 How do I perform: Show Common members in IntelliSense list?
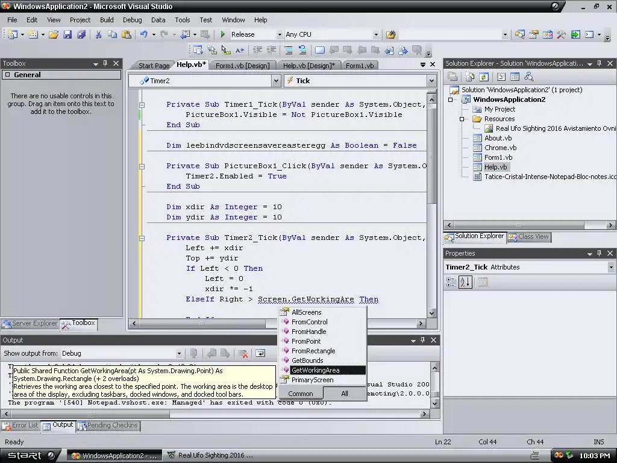tap(301, 394)
